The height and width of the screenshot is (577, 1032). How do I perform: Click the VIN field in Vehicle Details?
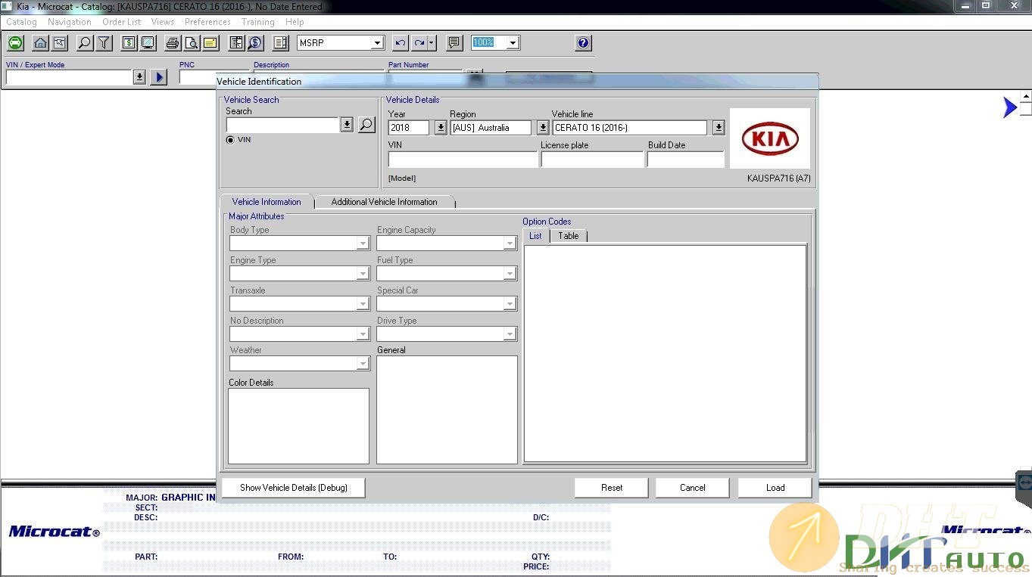tap(463, 160)
